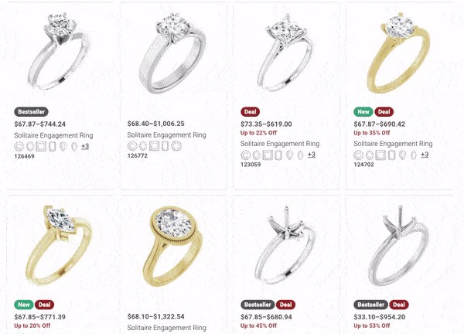
Task: Select round stone shape icon for item 124702
Action: (358, 155)
